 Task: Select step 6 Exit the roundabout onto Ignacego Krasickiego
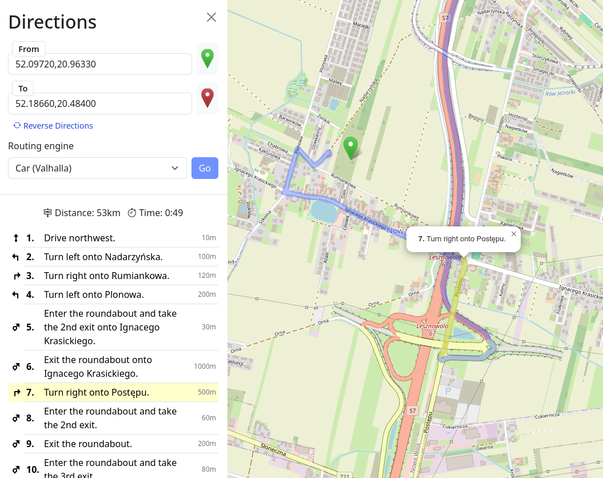[98, 367]
